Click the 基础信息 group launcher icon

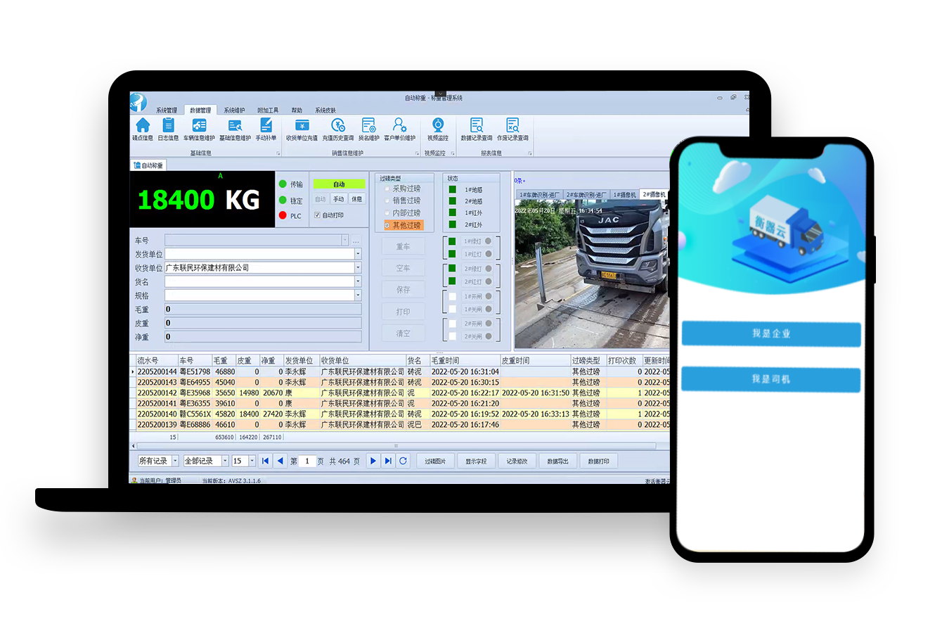(x=278, y=153)
